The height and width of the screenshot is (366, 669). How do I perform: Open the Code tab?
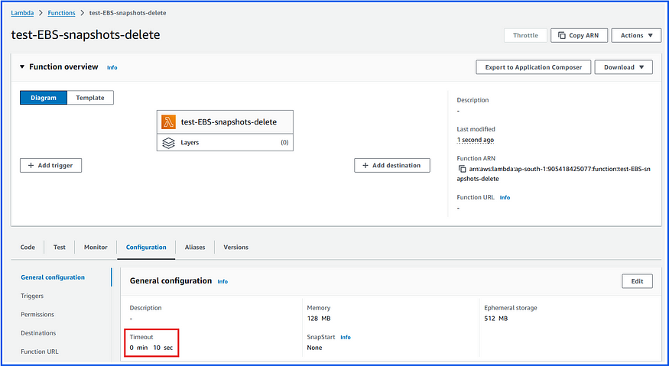point(28,247)
